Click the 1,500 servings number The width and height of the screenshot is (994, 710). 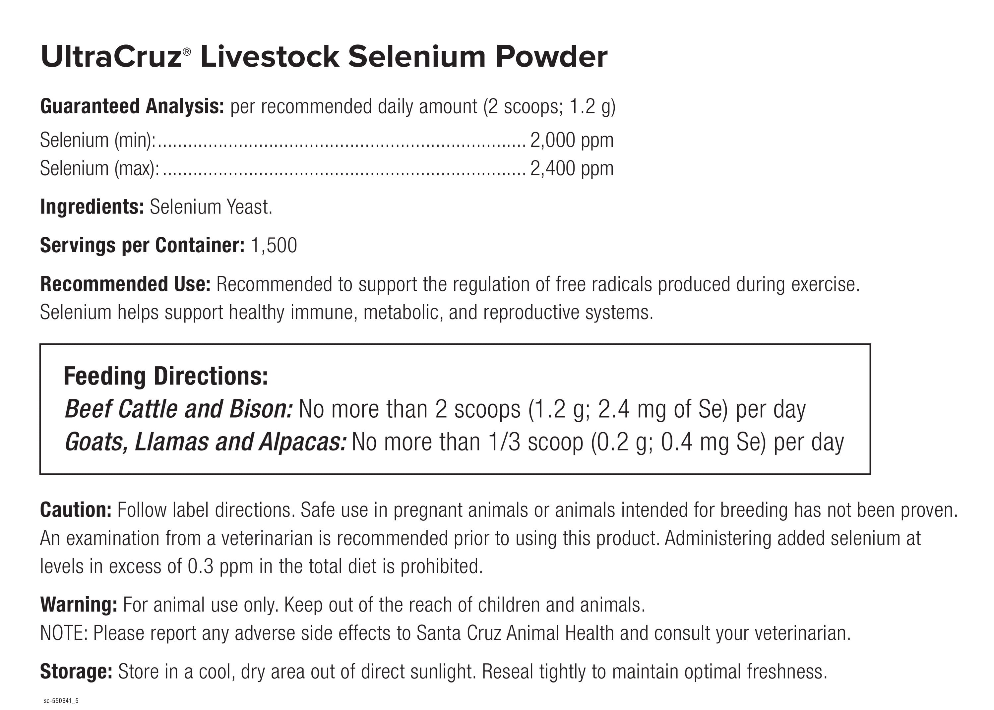[x=274, y=245]
